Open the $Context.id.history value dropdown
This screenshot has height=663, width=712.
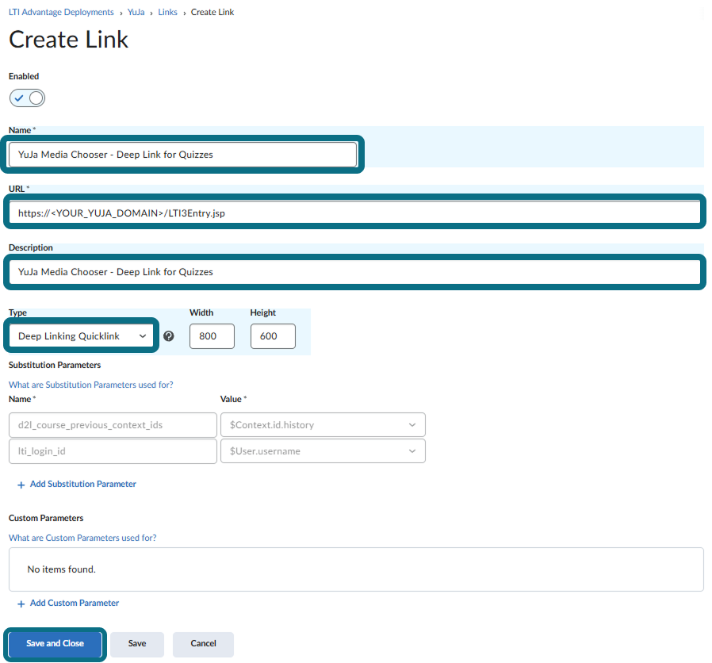[x=323, y=425]
